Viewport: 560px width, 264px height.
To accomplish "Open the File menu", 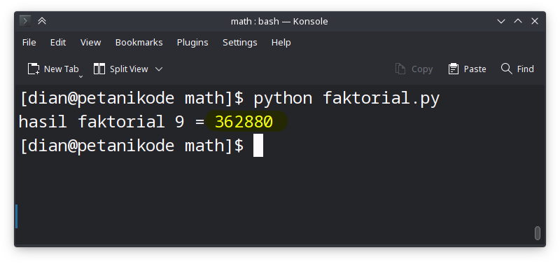I will [x=29, y=43].
